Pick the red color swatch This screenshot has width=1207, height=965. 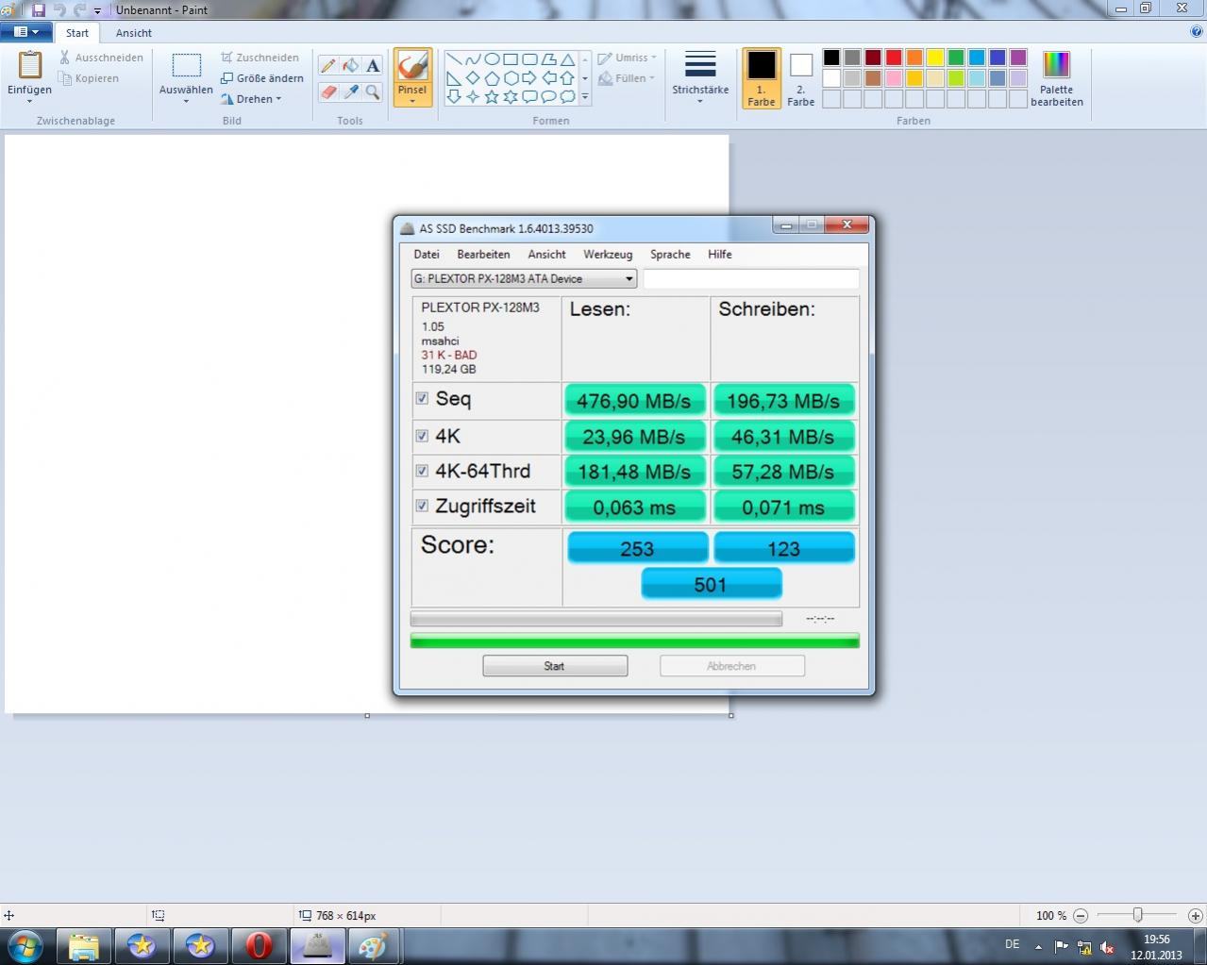click(894, 58)
